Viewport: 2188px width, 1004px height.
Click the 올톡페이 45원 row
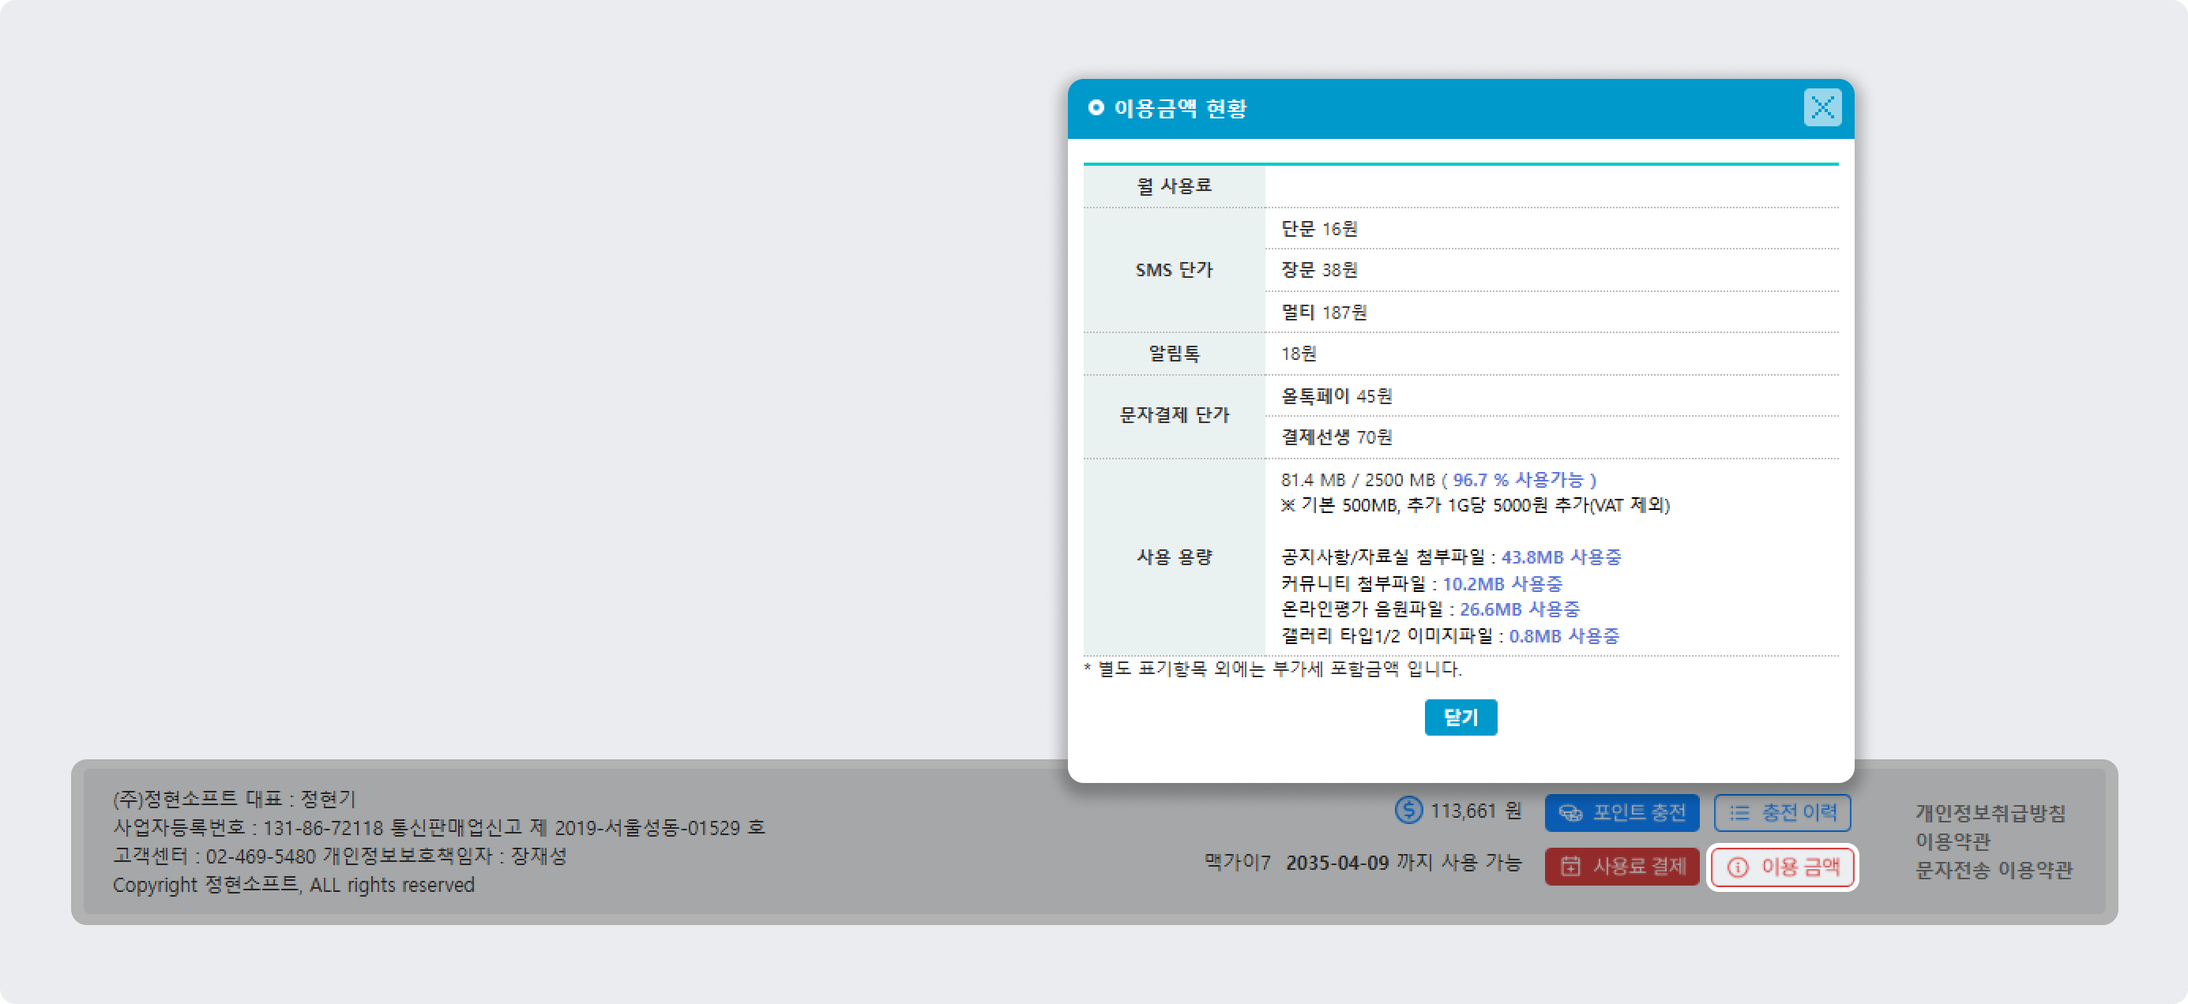click(1551, 395)
